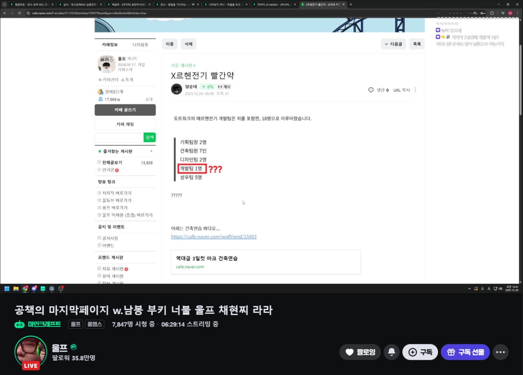Toggle the 팔로잉 follow button
The height and width of the screenshot is (375, 523).
(360, 352)
